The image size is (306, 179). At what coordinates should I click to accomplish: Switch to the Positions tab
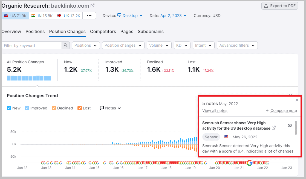(x=35, y=32)
